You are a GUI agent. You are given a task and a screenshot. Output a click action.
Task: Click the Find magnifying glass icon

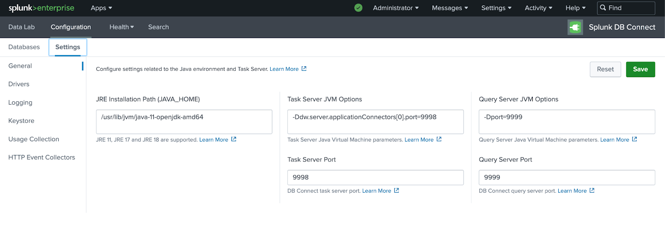[x=603, y=8]
